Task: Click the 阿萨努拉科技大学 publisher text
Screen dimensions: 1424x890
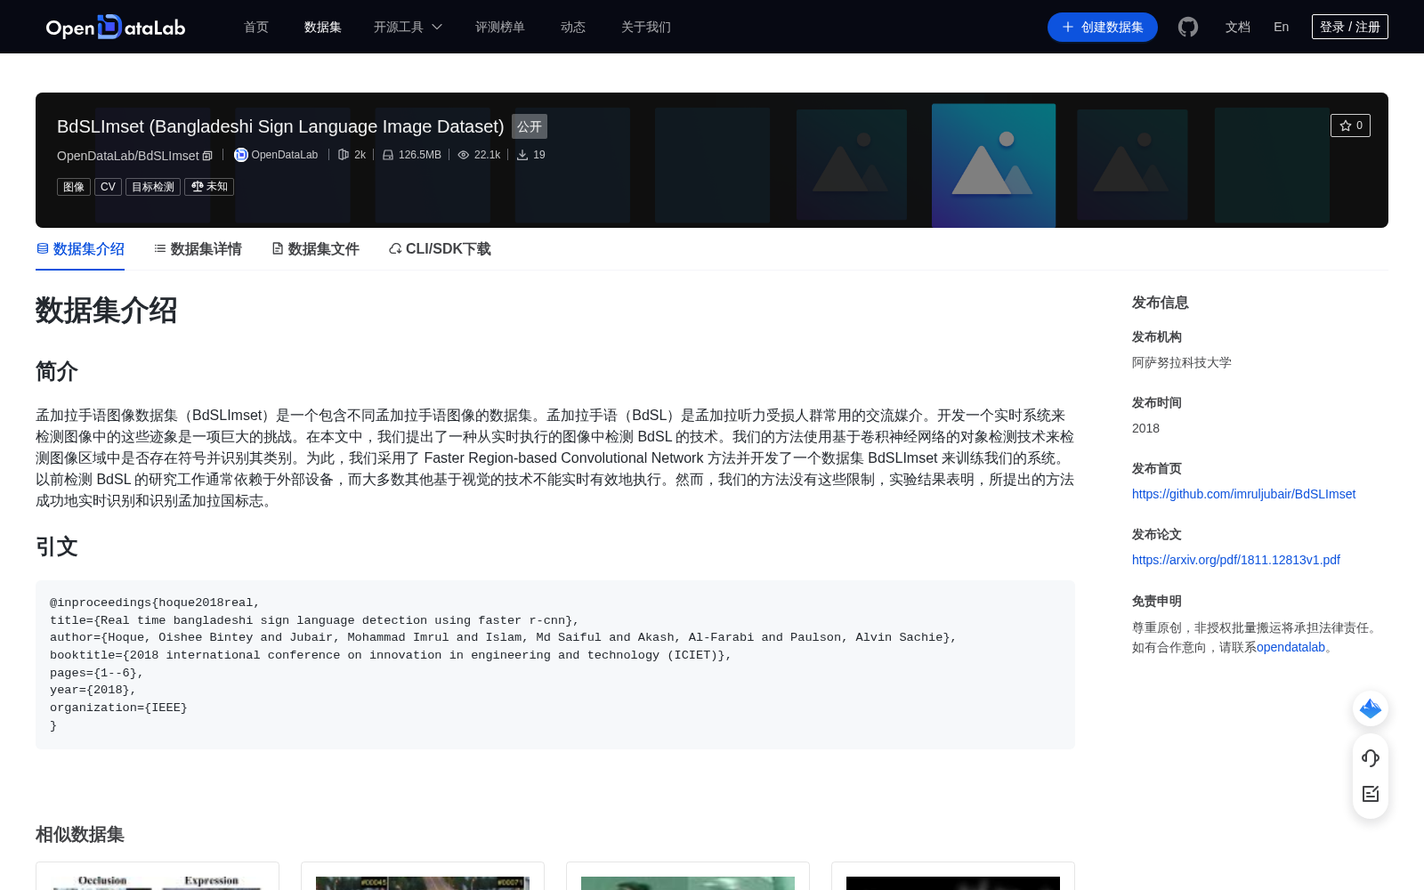Action: [x=1182, y=362]
